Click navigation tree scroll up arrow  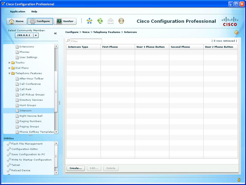56,46
